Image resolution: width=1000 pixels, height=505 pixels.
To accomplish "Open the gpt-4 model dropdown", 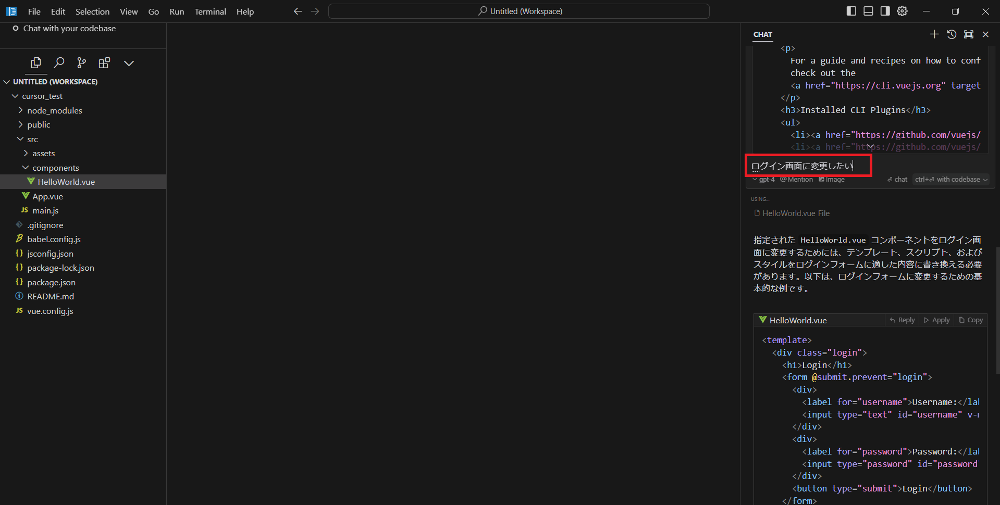I will click(x=764, y=179).
